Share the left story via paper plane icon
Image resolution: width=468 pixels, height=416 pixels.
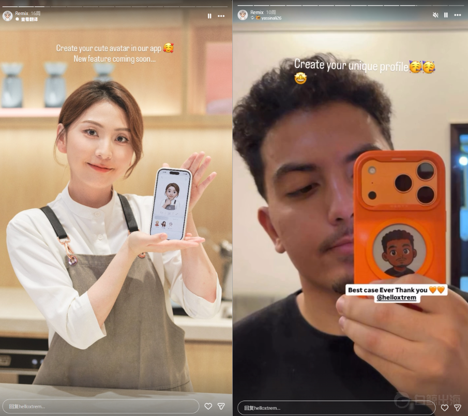(221, 406)
